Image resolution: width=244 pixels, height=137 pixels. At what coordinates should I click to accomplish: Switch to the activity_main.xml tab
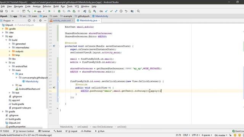(62, 21)
